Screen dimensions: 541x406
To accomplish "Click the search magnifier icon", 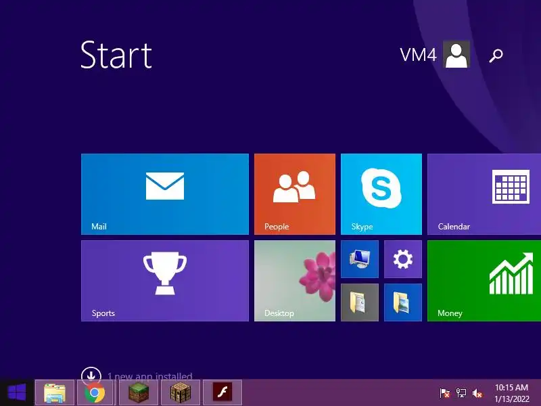I will 496,55.
